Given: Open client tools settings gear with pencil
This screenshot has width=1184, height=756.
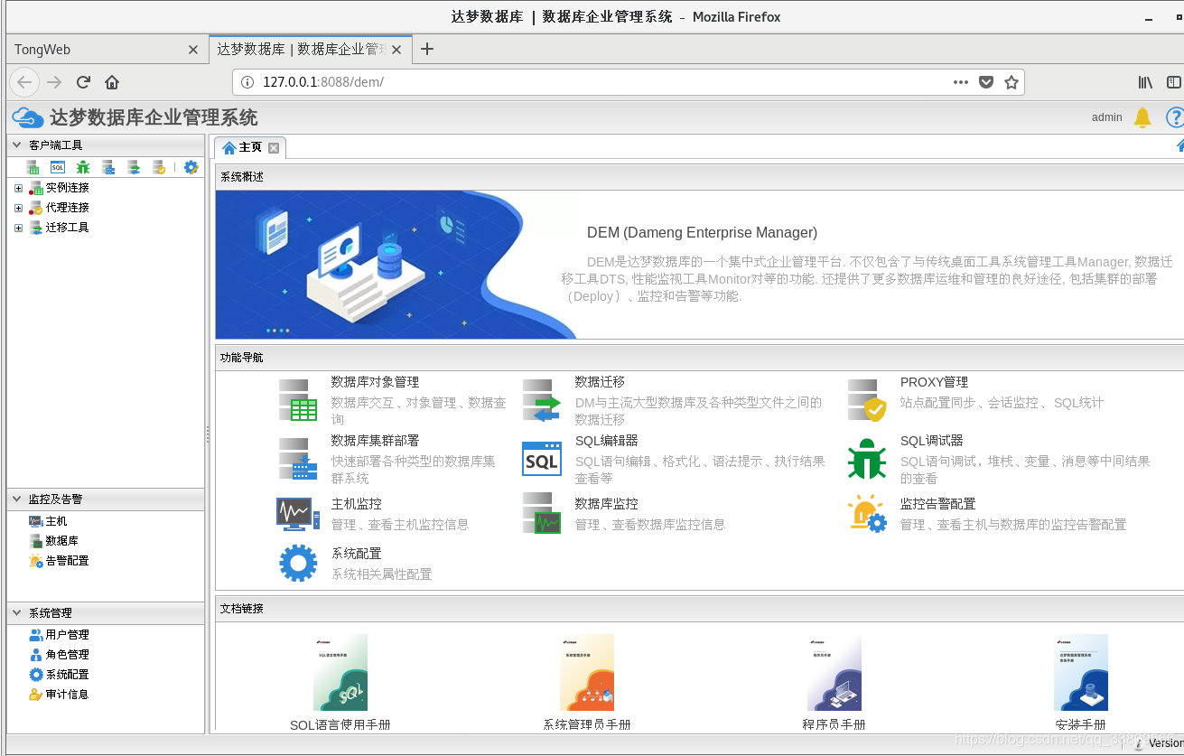Looking at the screenshot, I should coord(191,167).
